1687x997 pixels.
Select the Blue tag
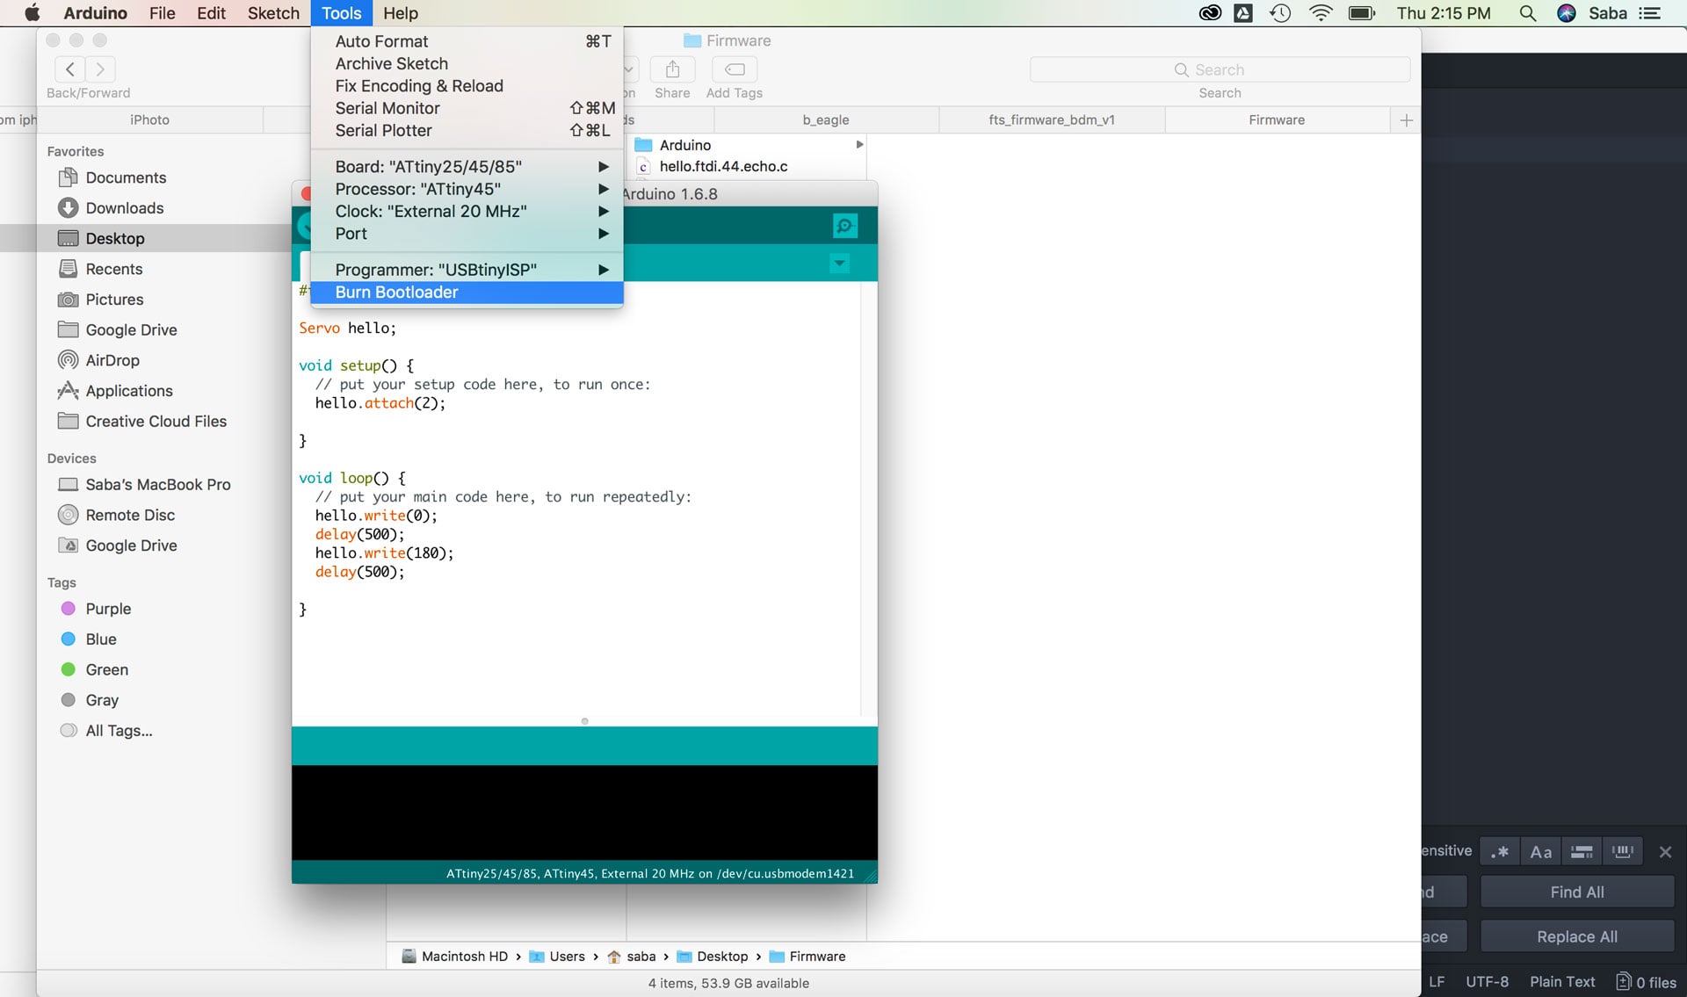pos(101,639)
